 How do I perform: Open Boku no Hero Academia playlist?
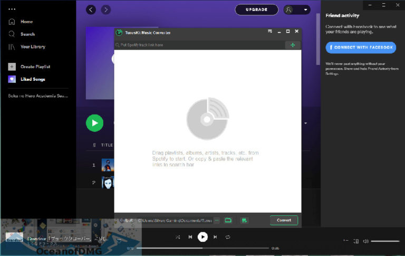(38, 96)
